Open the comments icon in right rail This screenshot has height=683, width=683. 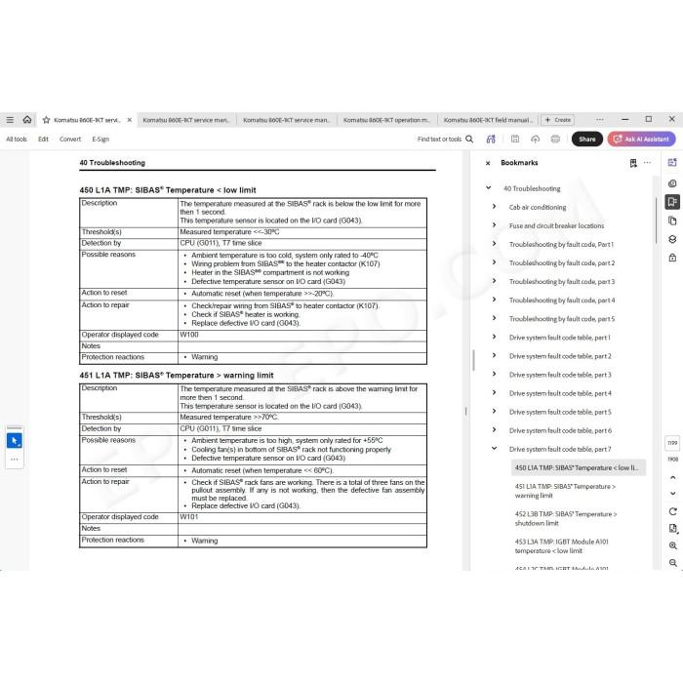click(672, 183)
